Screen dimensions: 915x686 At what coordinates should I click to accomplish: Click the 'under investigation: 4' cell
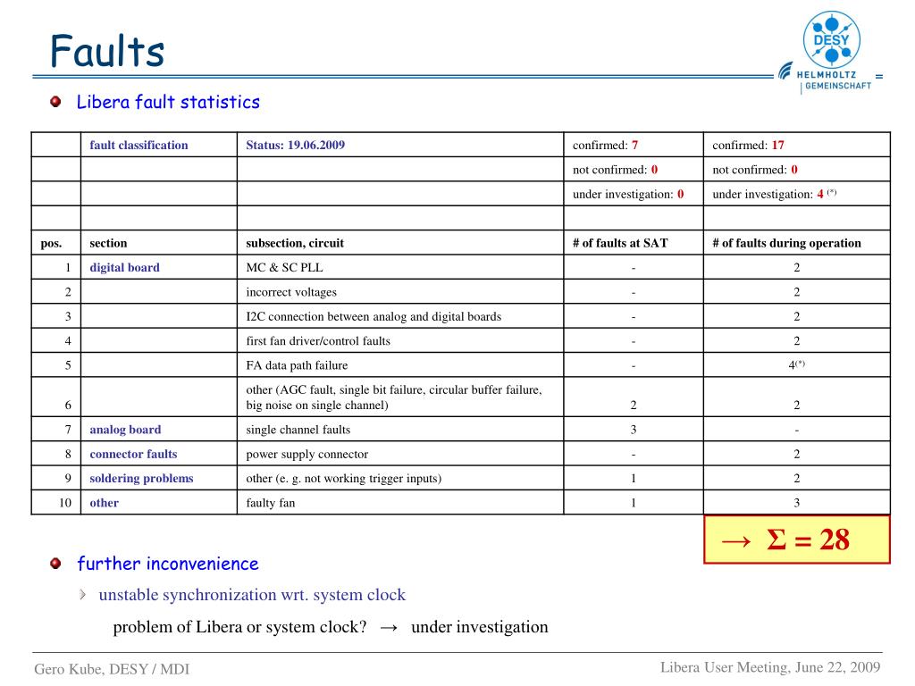(797, 194)
